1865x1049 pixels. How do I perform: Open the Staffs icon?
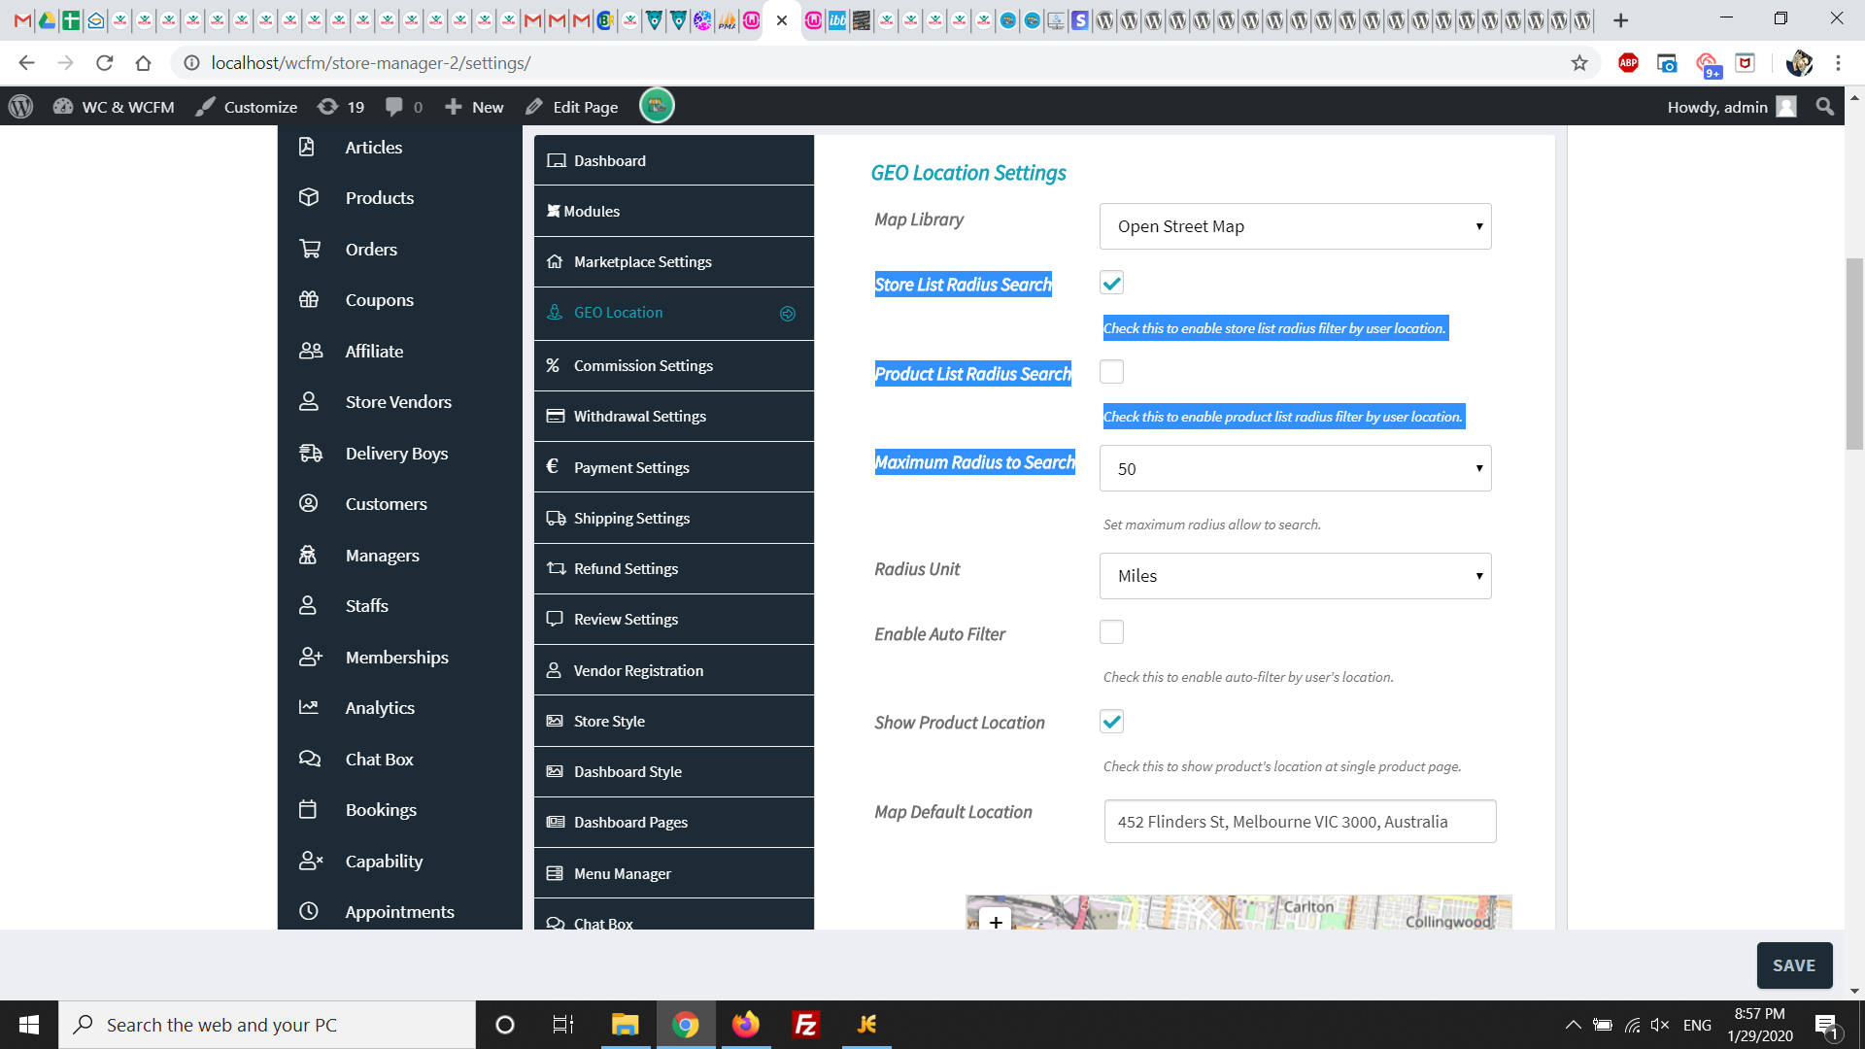coord(308,605)
